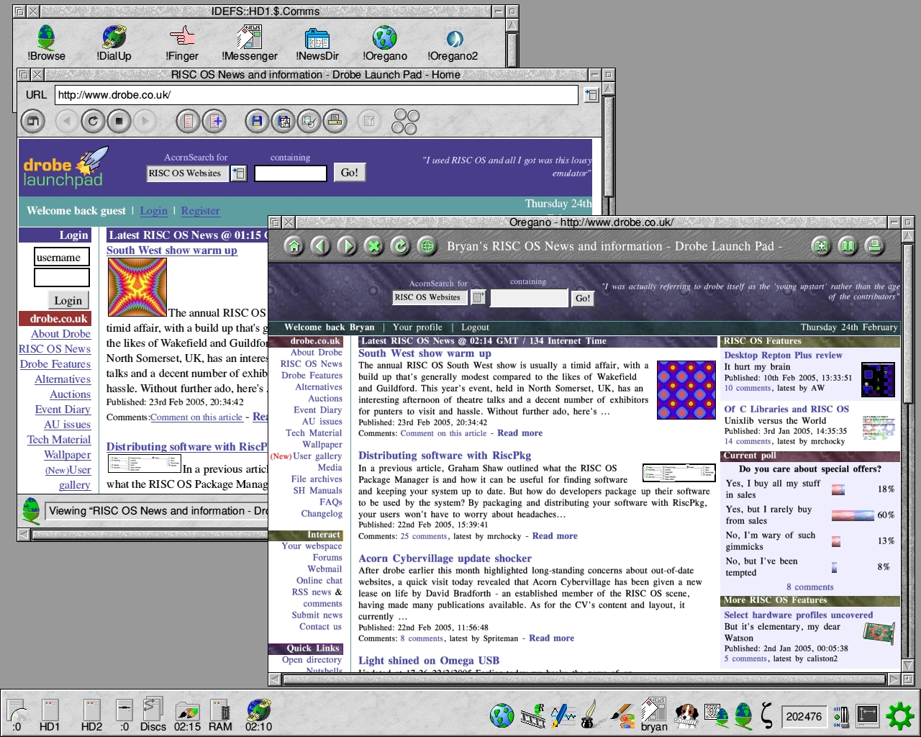Open the bookmarks book icon in Oregano
The height and width of the screenshot is (737, 921).
click(x=848, y=246)
